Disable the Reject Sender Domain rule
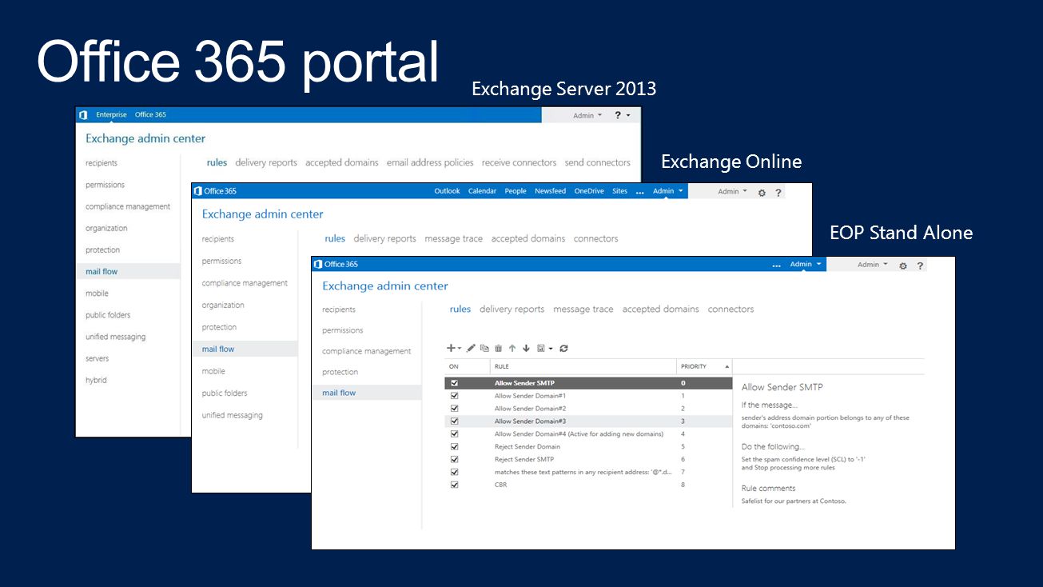 pos(455,447)
